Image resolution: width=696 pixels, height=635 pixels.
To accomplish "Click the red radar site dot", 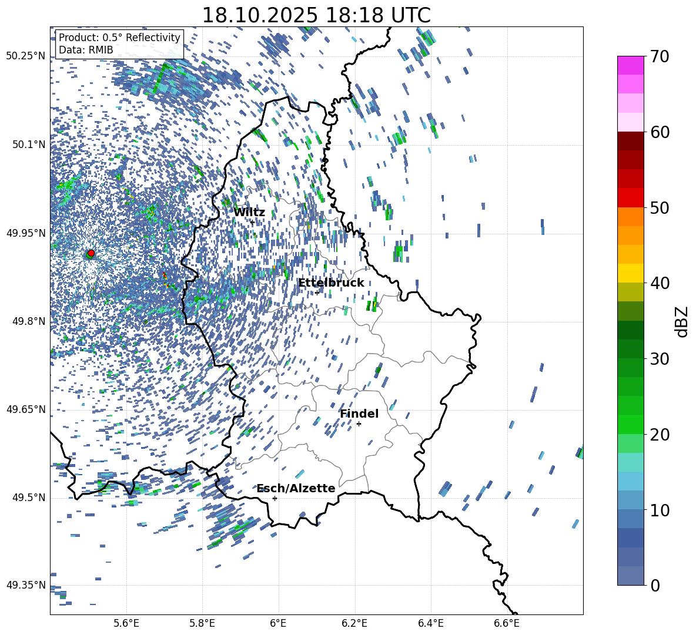I will coord(91,253).
